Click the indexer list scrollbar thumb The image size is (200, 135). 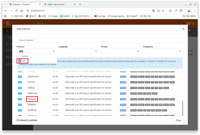point(183,108)
